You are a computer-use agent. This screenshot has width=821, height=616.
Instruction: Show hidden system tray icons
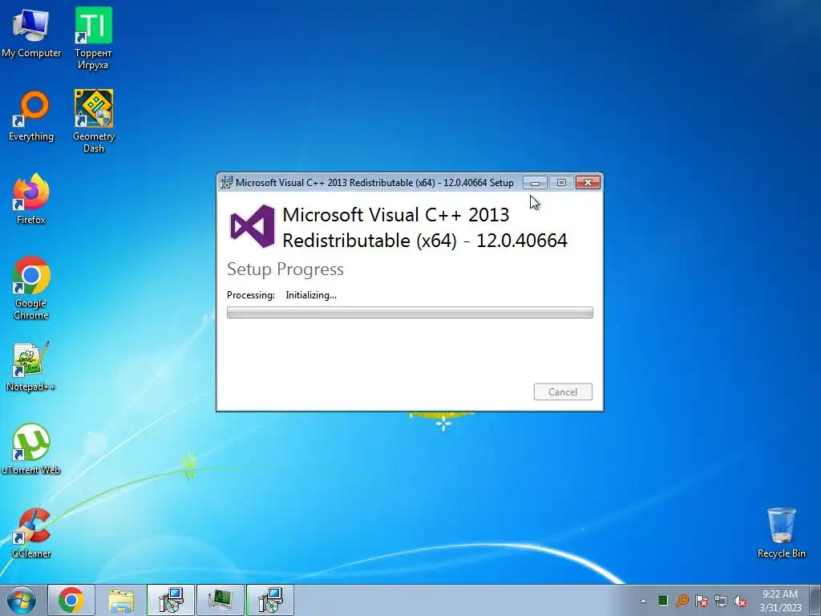tap(643, 601)
